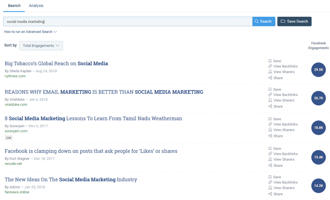The image size is (330, 200).
Task: Click the Save Search button
Action: 294,22
